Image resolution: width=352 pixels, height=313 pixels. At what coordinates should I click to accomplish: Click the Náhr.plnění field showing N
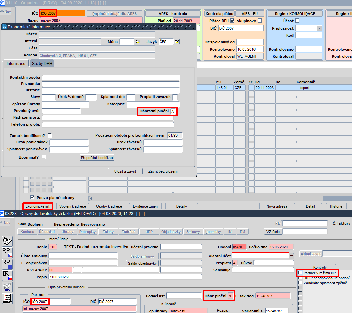(x=230, y=296)
